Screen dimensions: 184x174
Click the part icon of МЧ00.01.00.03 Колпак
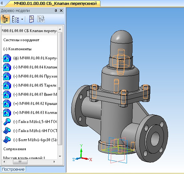click(7, 113)
